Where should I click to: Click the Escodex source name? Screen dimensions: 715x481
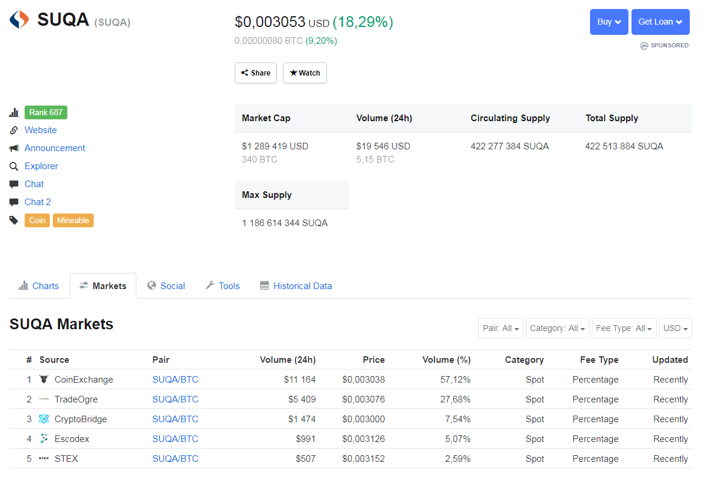coord(72,438)
